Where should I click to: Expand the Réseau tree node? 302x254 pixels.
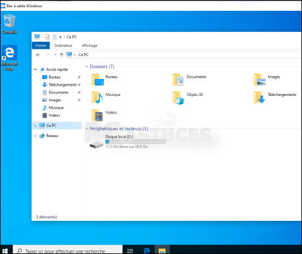point(35,136)
